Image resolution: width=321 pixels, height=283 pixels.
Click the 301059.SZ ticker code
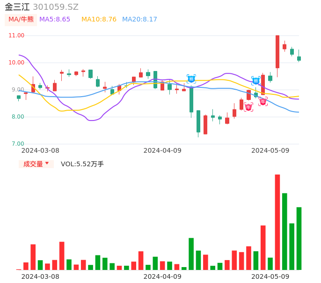(x=56, y=7)
